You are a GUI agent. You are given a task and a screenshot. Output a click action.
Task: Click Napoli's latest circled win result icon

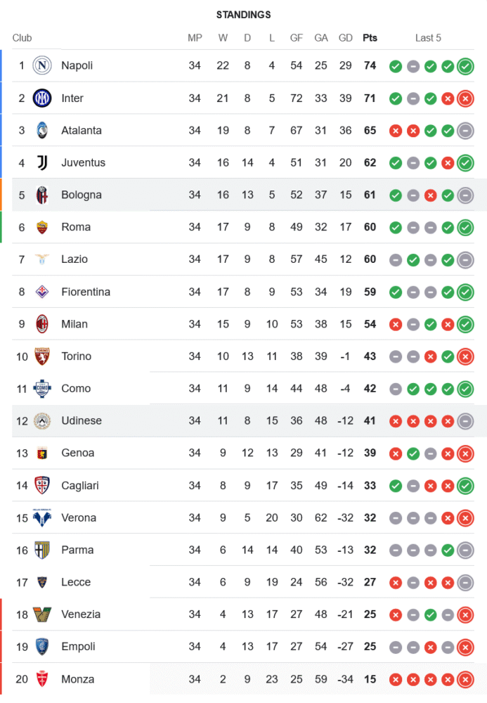click(465, 67)
